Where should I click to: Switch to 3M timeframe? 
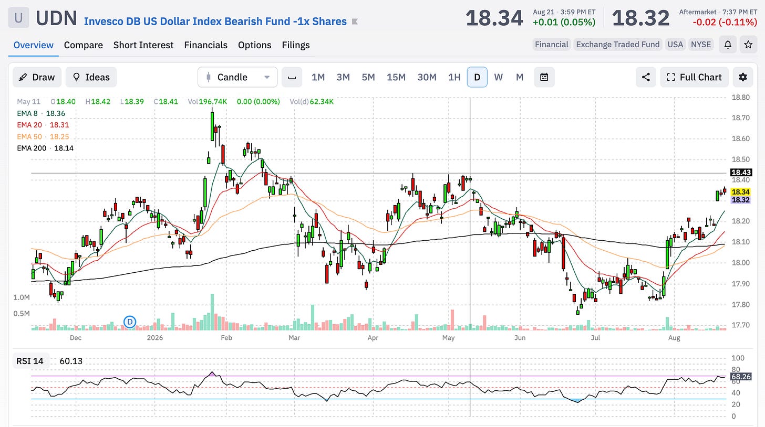pos(343,77)
